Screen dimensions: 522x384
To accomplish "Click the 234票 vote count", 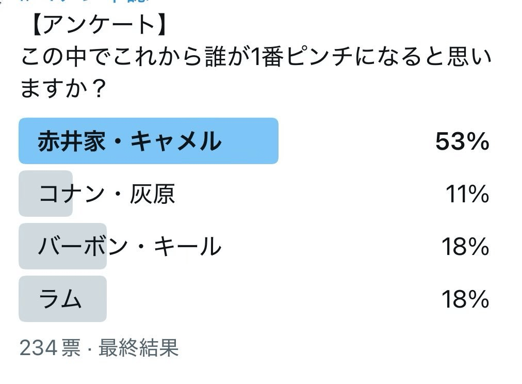I will pos(50,348).
